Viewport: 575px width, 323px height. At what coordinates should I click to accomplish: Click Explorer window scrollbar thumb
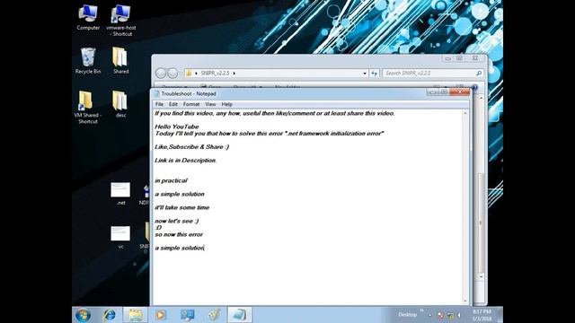click(481, 223)
